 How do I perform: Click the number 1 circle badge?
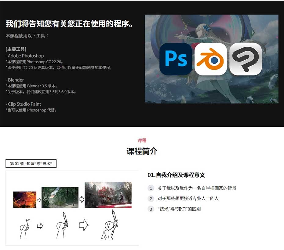click(x=151, y=188)
